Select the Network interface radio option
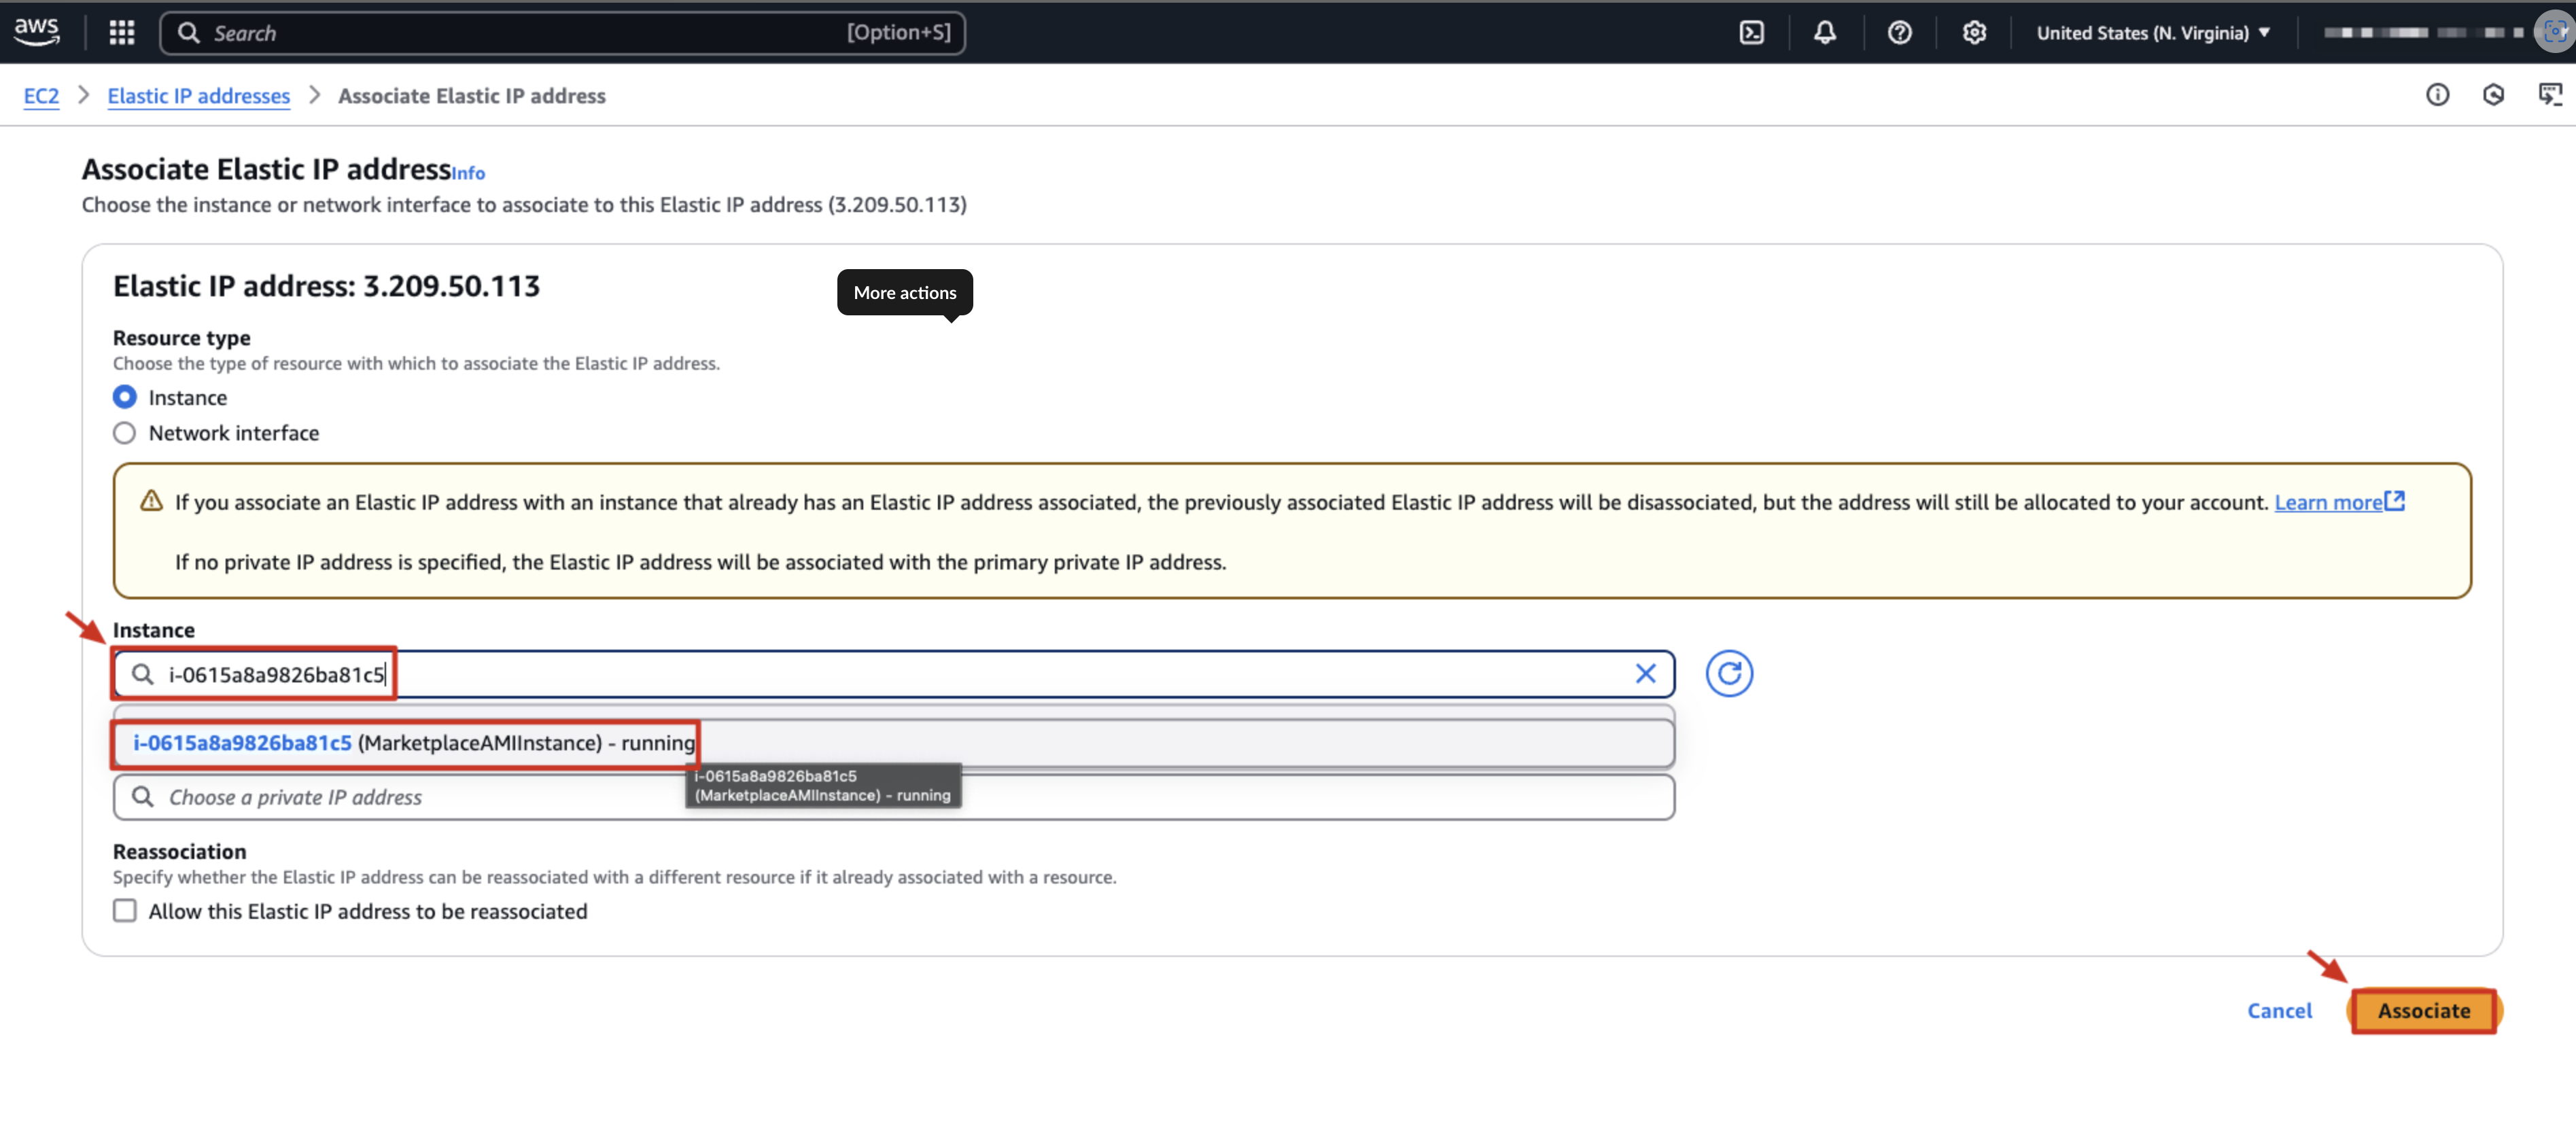Screen dimensions: 2576x1139 pyautogui.click(x=125, y=433)
